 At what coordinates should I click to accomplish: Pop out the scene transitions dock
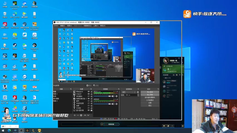point(138,89)
